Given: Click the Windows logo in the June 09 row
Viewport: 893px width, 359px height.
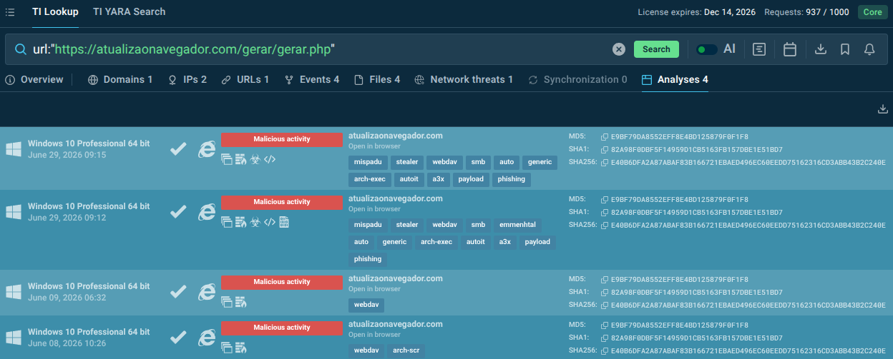Looking at the screenshot, I should (x=14, y=291).
